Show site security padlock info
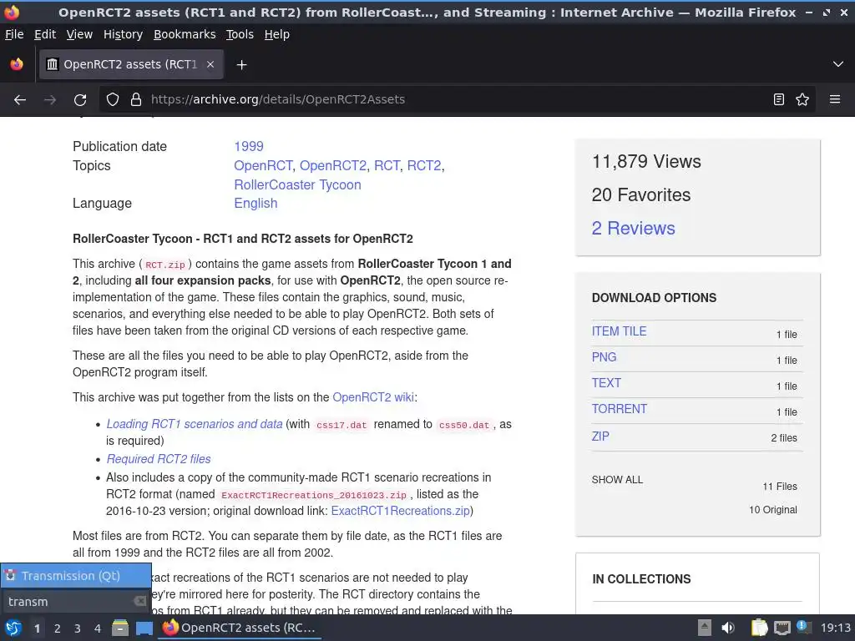This screenshot has height=641, width=855. (x=136, y=100)
